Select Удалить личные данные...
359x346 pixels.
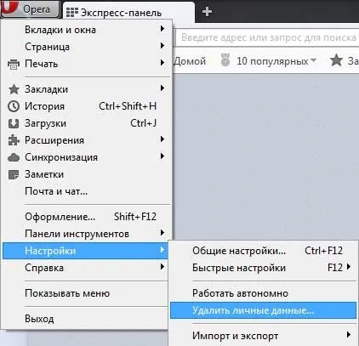tap(263, 310)
